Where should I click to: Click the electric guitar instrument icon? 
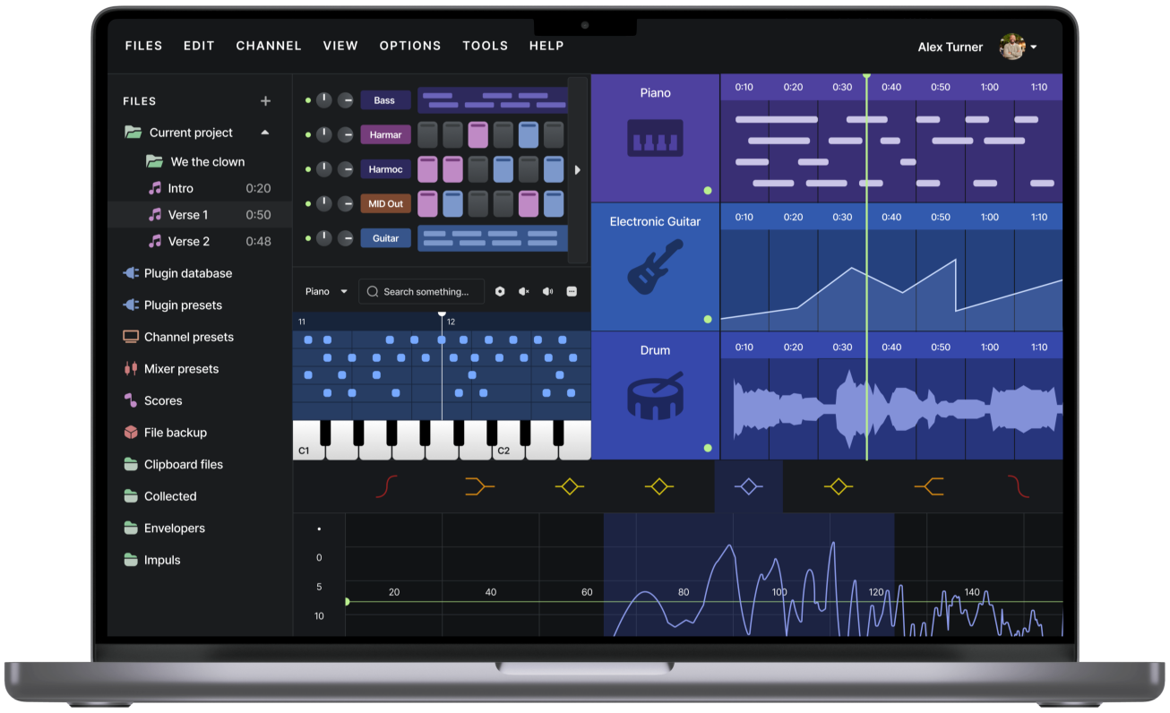(x=655, y=266)
